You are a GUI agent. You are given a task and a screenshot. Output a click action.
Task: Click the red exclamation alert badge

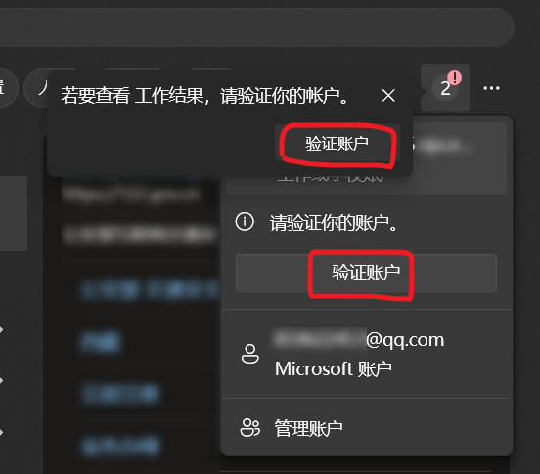coord(455,78)
